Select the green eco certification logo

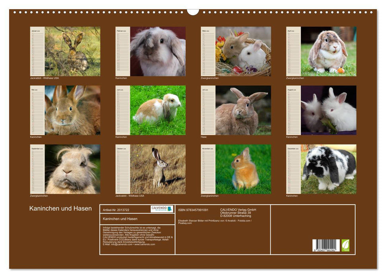click(x=345, y=245)
